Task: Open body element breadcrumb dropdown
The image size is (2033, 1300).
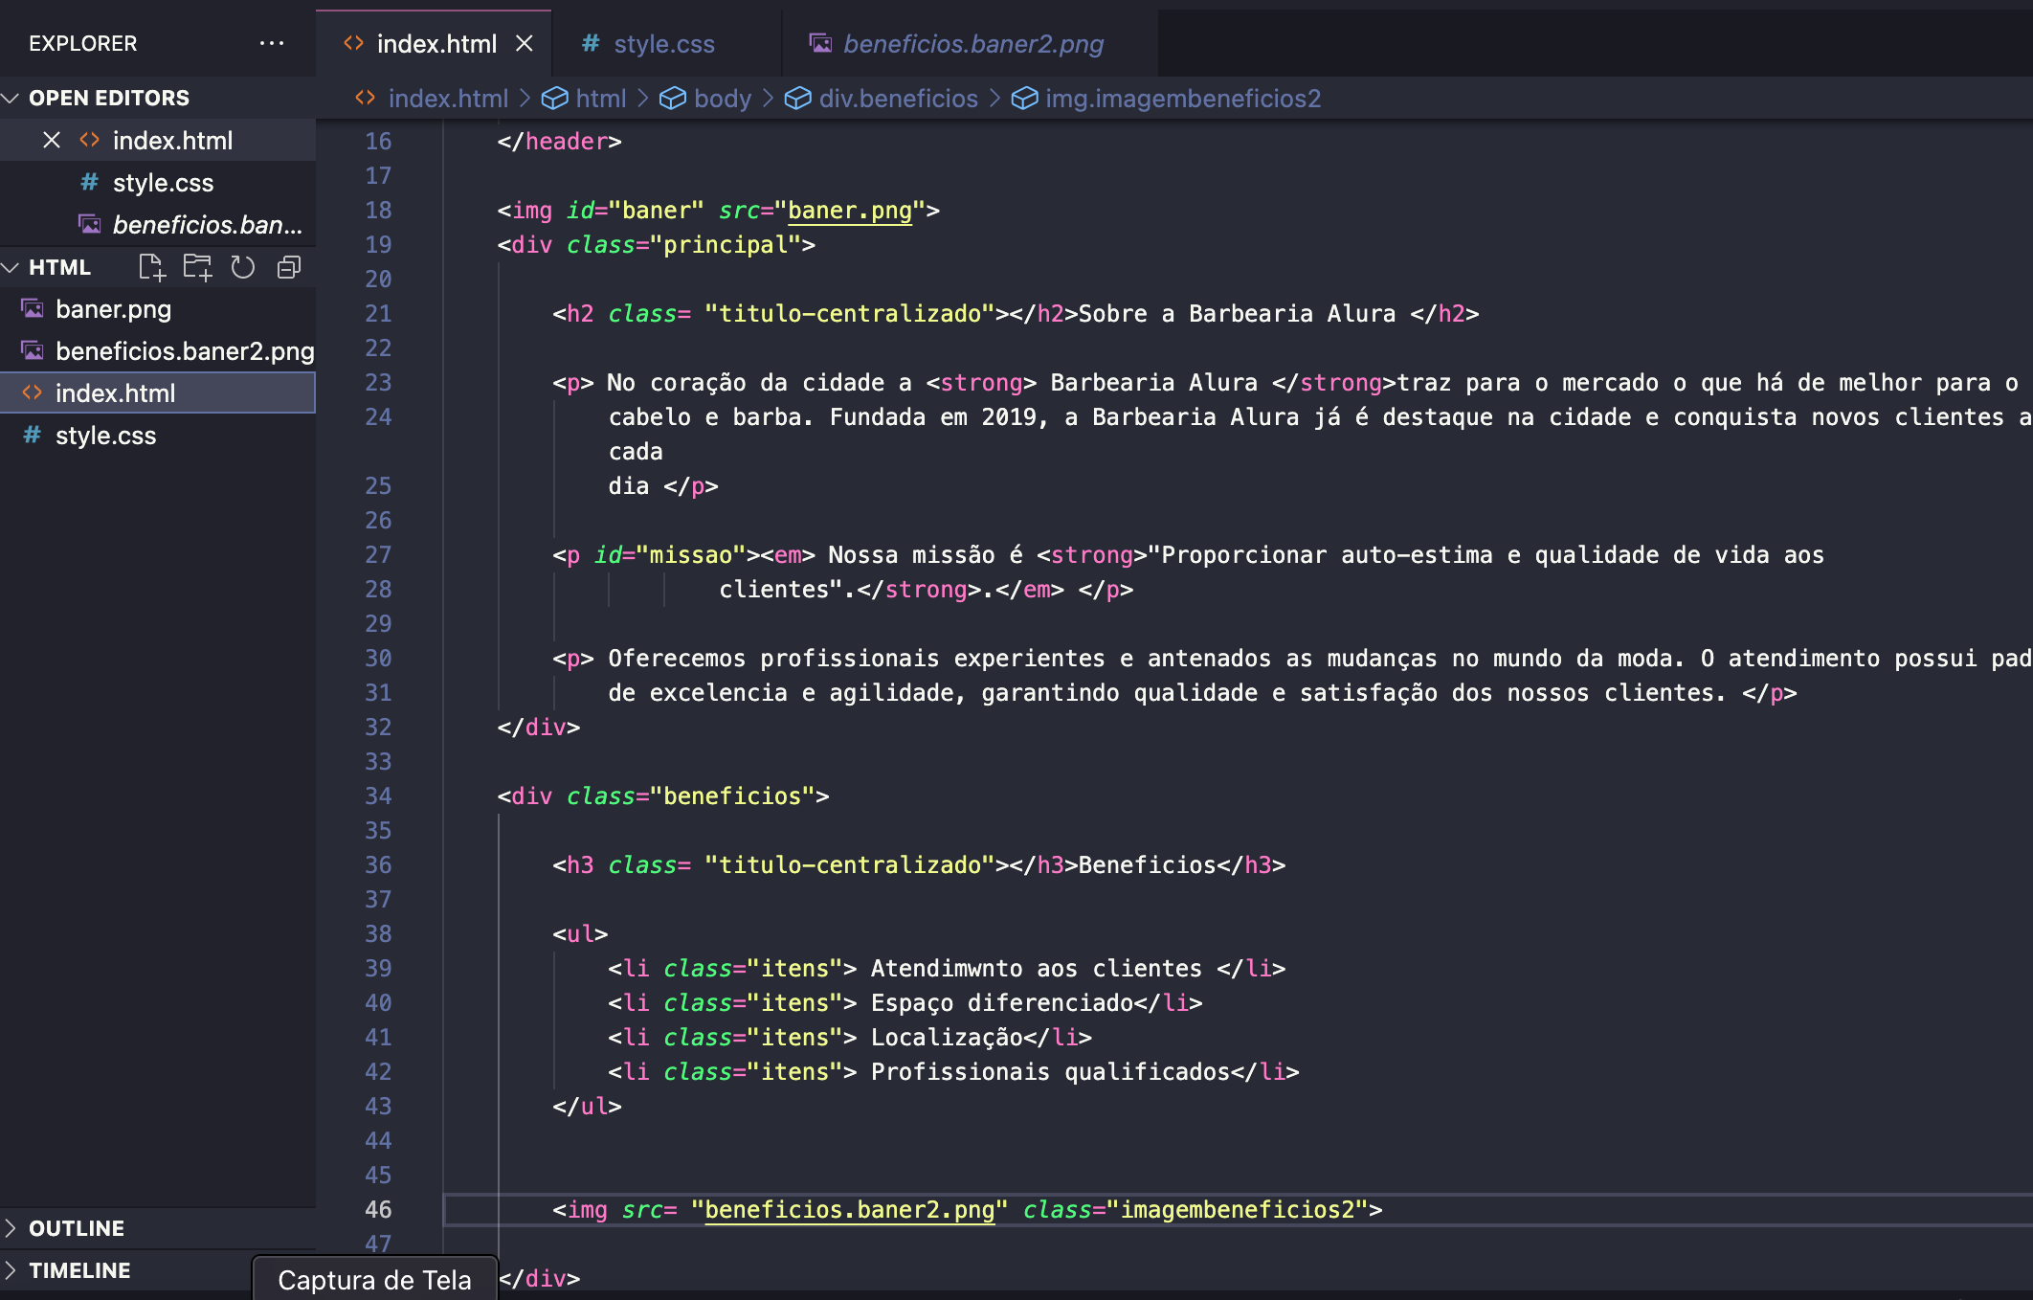Action: point(723,98)
